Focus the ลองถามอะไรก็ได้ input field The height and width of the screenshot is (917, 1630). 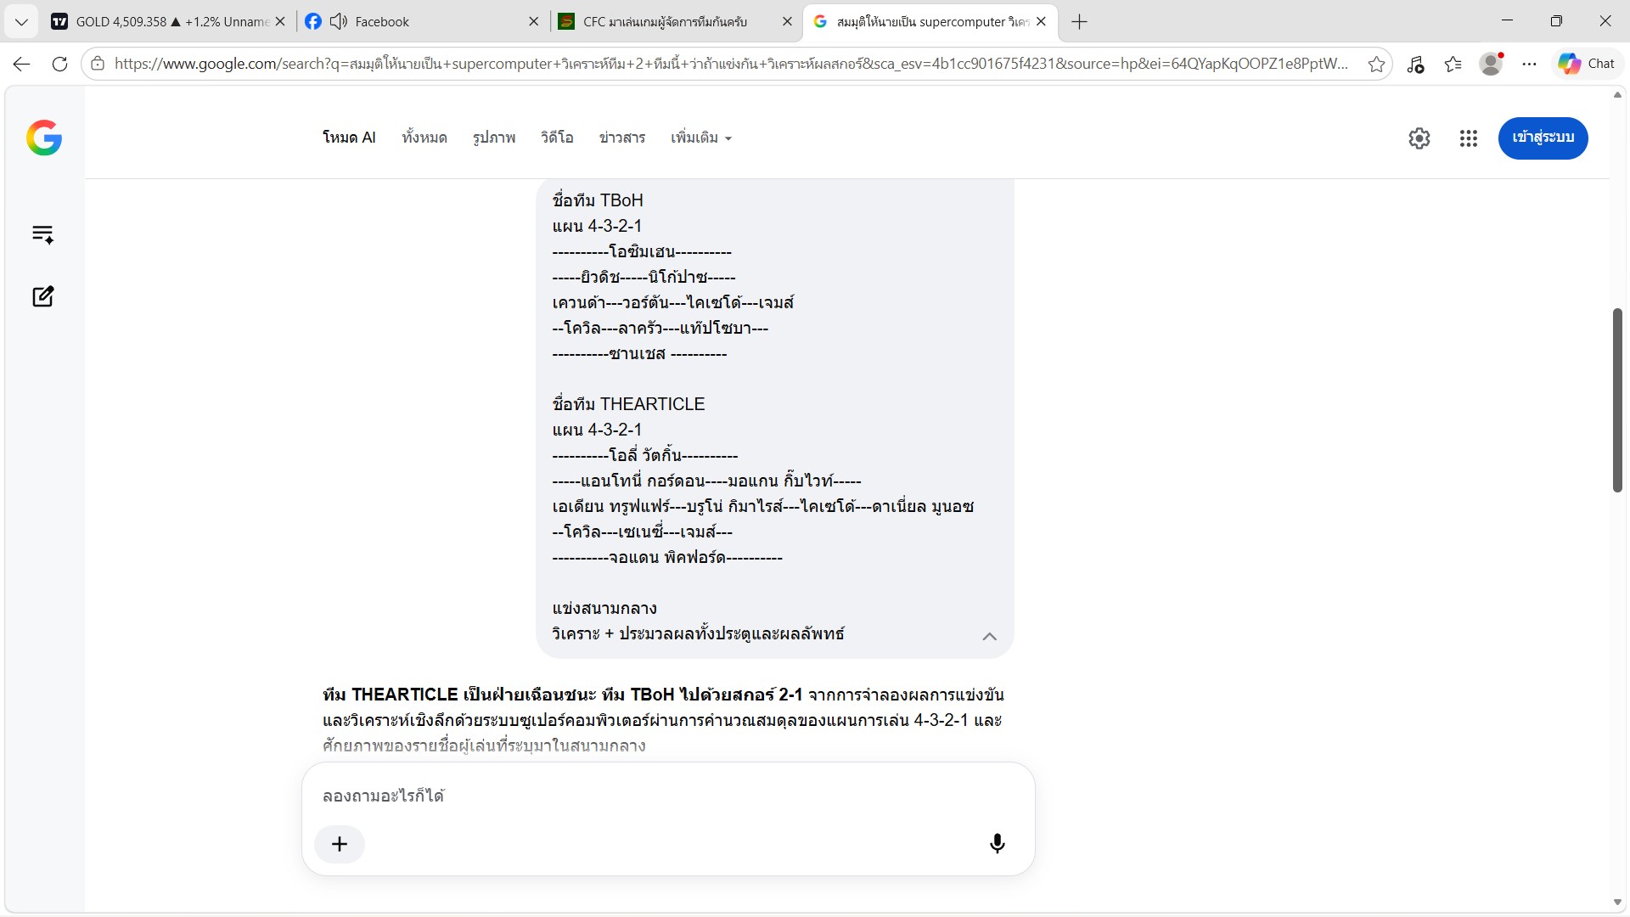click(668, 796)
